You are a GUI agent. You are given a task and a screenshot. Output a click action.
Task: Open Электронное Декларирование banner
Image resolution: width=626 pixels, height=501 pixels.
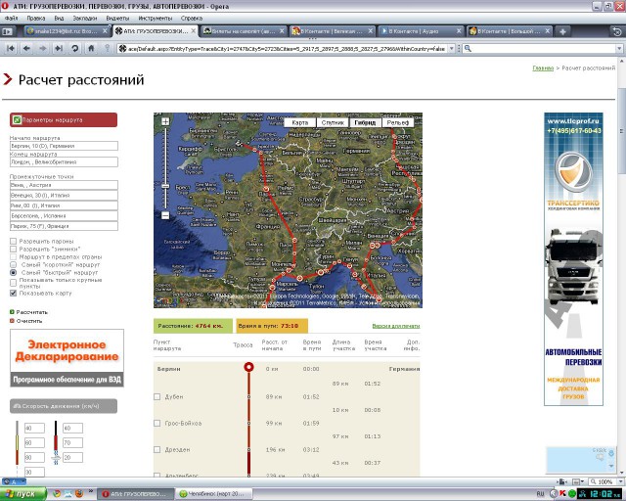click(x=67, y=358)
